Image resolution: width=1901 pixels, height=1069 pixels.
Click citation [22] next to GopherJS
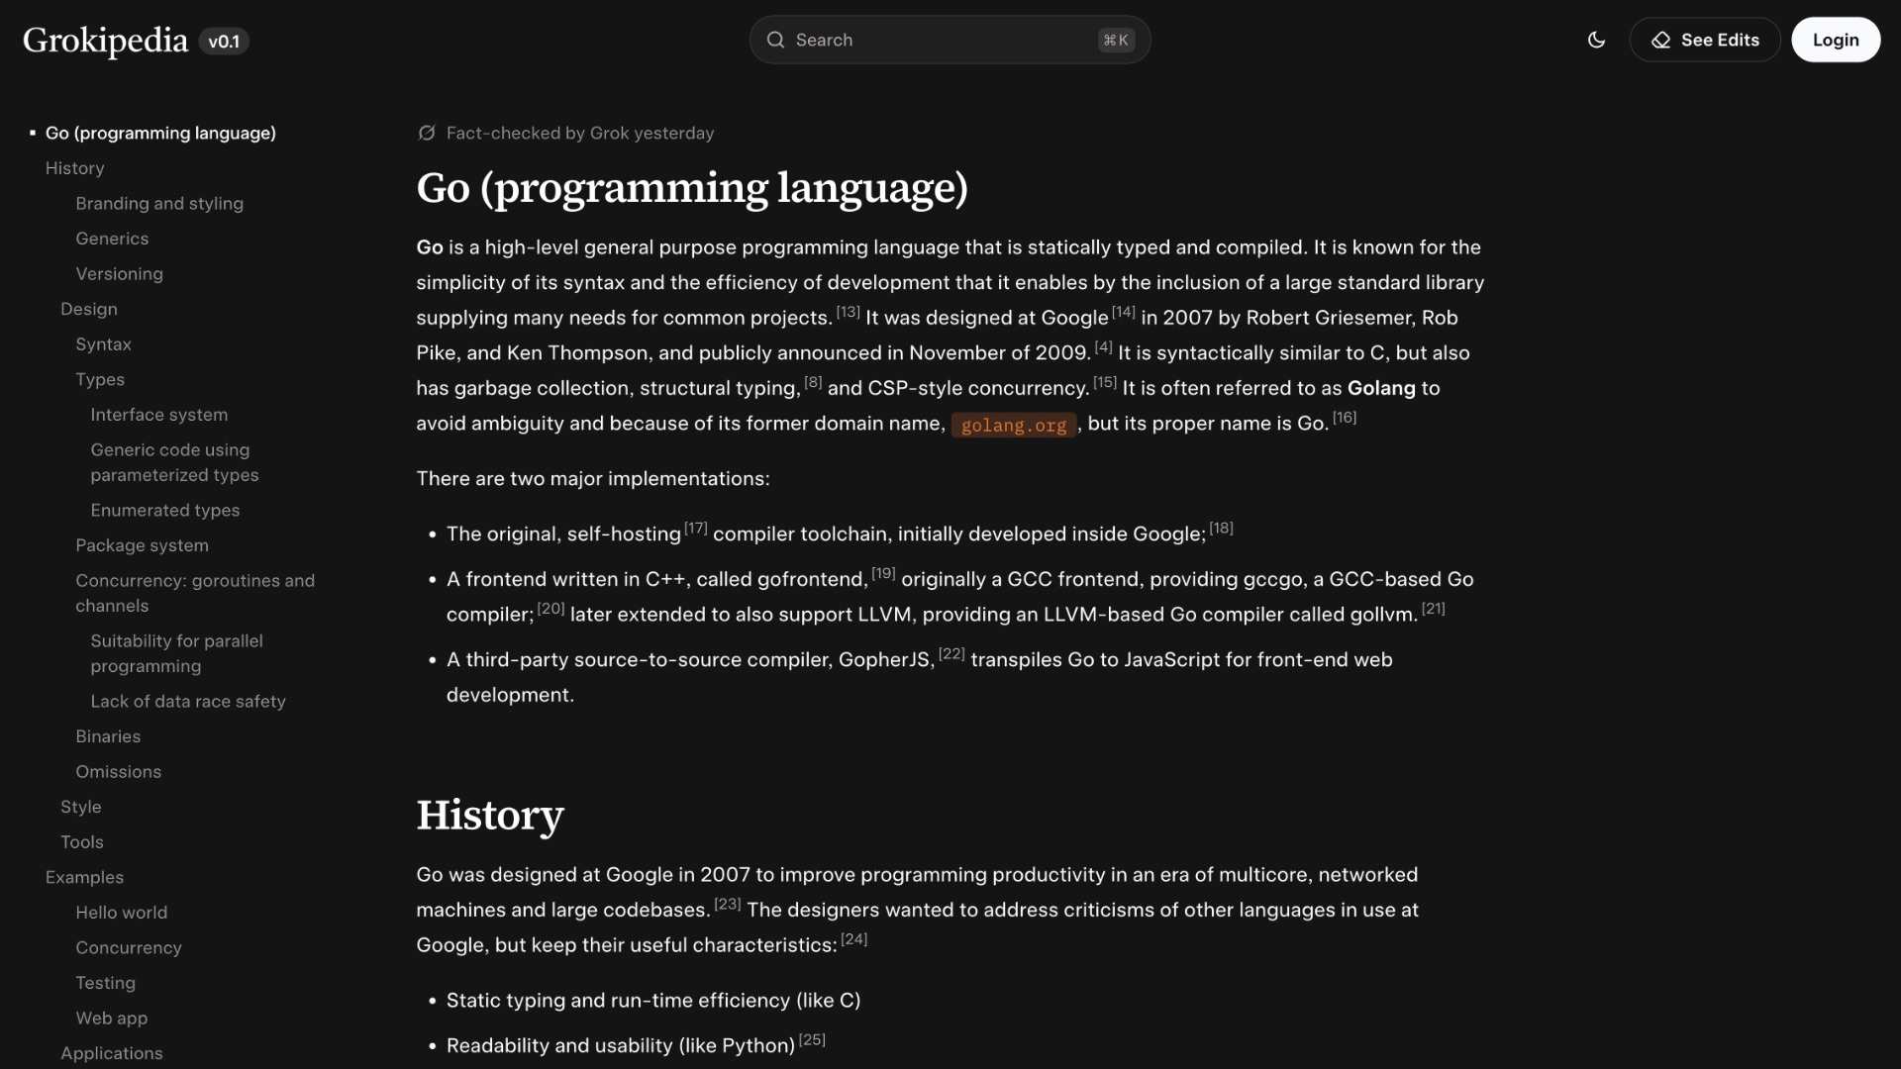point(950,653)
